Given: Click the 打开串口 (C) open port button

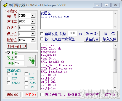Looking at the screenshot, I should [17, 46].
